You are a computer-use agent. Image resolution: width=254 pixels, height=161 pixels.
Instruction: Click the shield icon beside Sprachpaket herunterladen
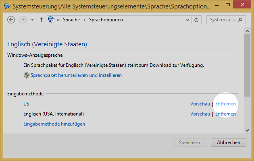(x=27, y=75)
